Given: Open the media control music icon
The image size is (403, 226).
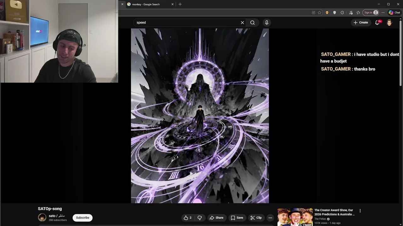Looking at the screenshot, I should click(351, 13).
